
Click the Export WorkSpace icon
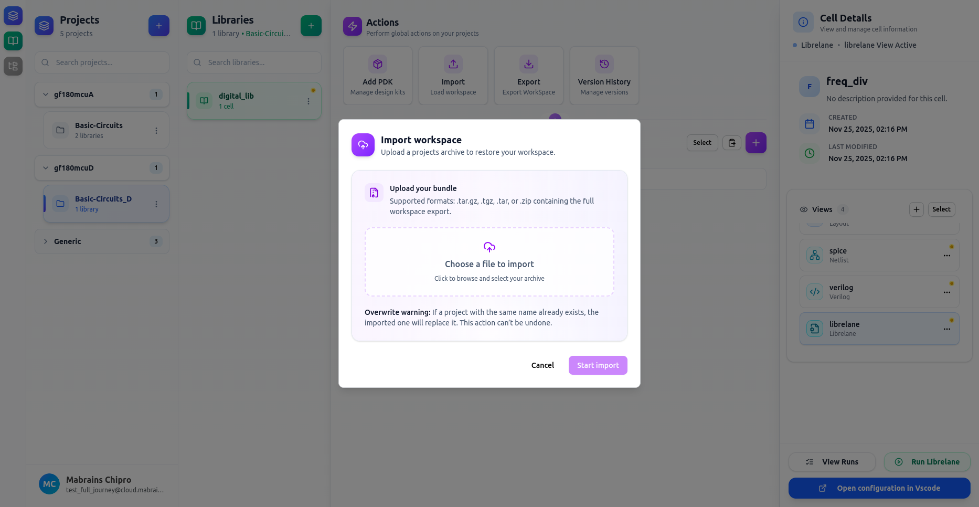click(x=528, y=64)
